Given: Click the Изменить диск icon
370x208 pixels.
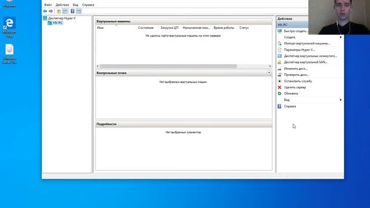Looking at the screenshot, I should pyautogui.click(x=280, y=69).
